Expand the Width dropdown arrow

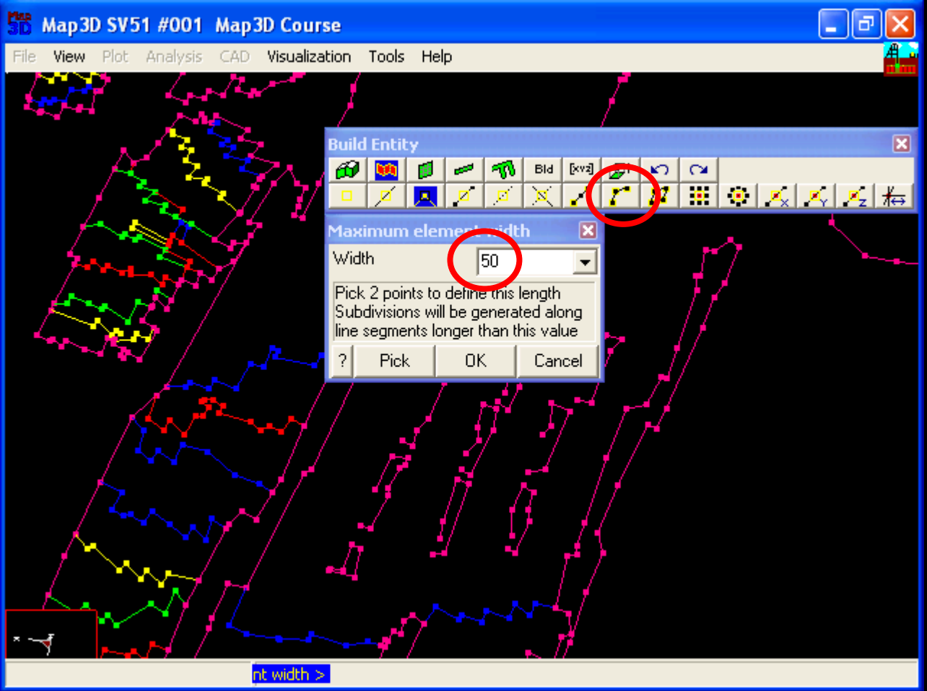click(585, 262)
